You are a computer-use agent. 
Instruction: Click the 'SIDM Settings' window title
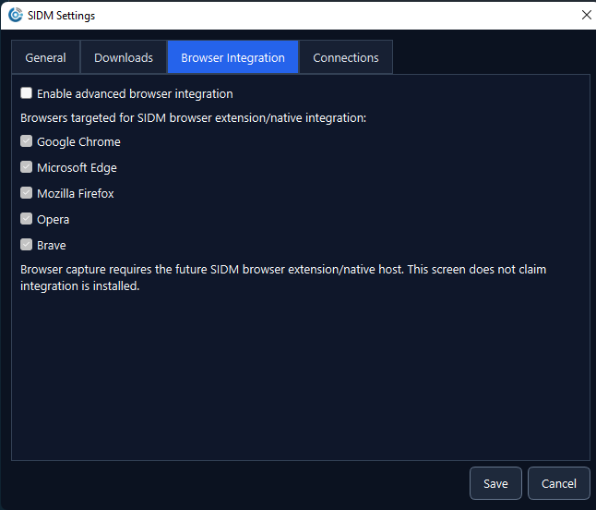61,16
